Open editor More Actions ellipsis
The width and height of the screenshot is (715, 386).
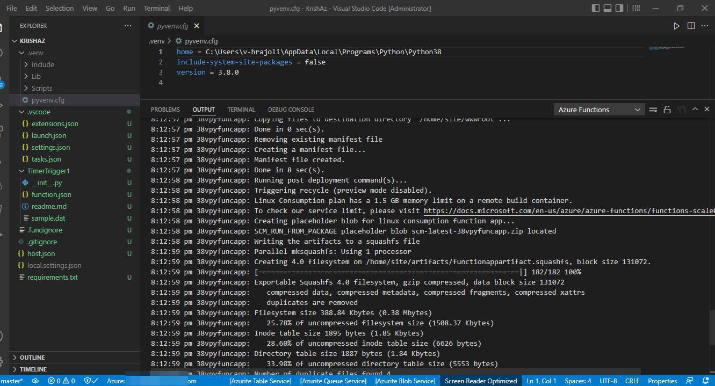click(x=705, y=26)
